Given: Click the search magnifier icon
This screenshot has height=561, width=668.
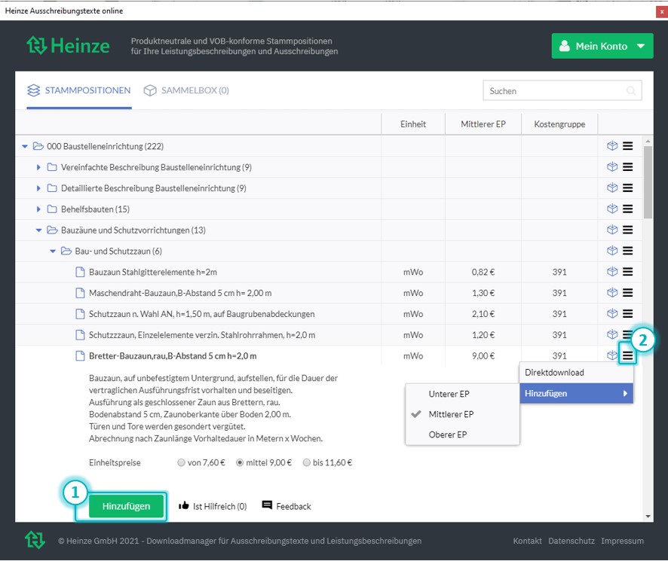Looking at the screenshot, I should pos(631,90).
